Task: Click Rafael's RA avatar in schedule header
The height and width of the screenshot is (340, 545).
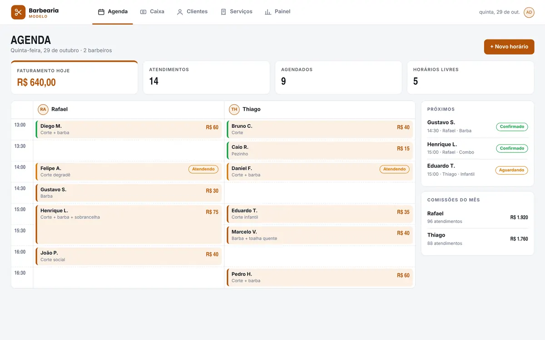Action: 43,109
